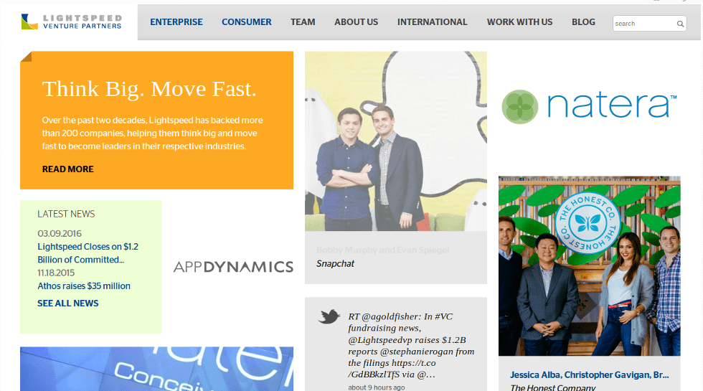Image resolution: width=703 pixels, height=391 pixels.
Task: Open 'Athos raises $35 million' article
Action: coord(84,286)
